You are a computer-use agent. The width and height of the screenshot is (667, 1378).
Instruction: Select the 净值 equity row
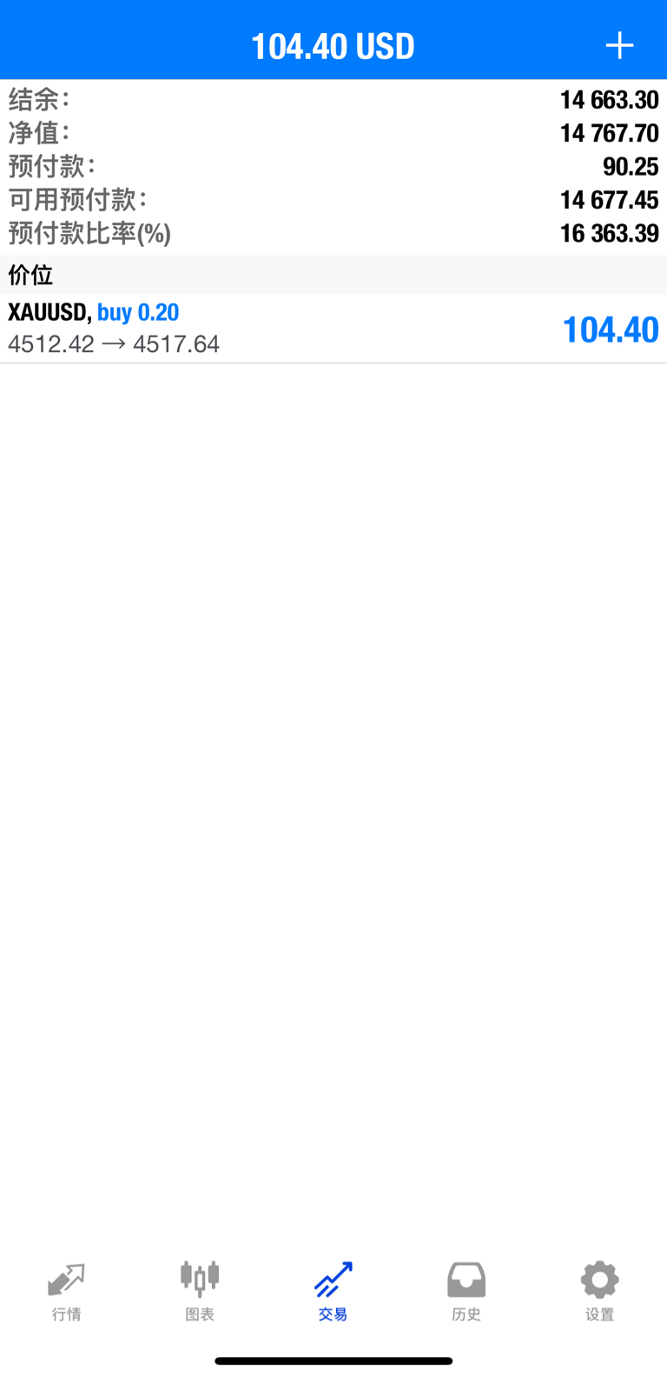333,133
